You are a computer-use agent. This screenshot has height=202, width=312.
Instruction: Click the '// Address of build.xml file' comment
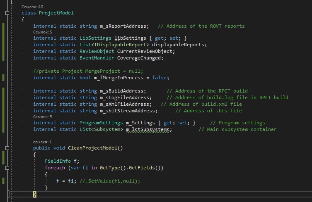[x=201, y=104]
